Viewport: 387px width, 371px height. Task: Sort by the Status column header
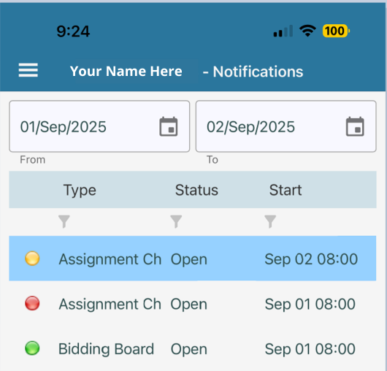pyautogui.click(x=196, y=190)
